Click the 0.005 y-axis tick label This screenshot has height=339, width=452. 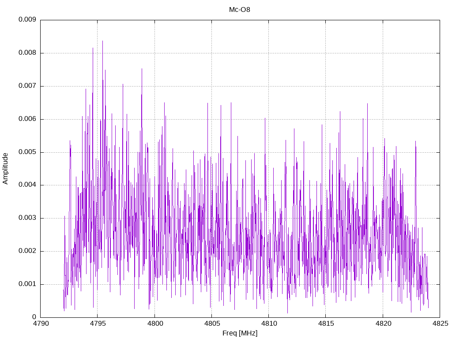pyautogui.click(x=27, y=152)
